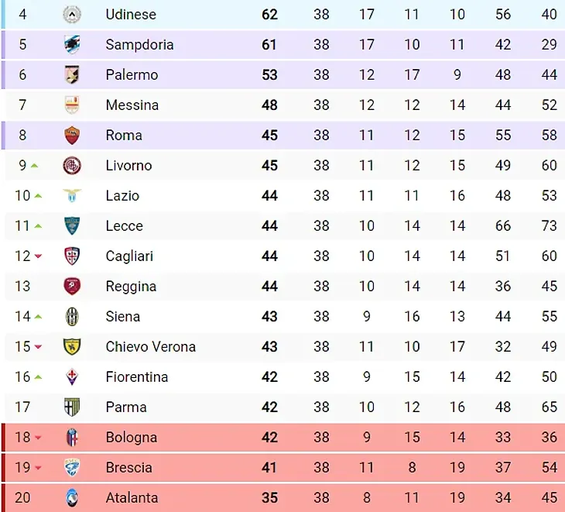565x512 pixels.
Task: Click the Lazio eagle crest
Action: 72,195
